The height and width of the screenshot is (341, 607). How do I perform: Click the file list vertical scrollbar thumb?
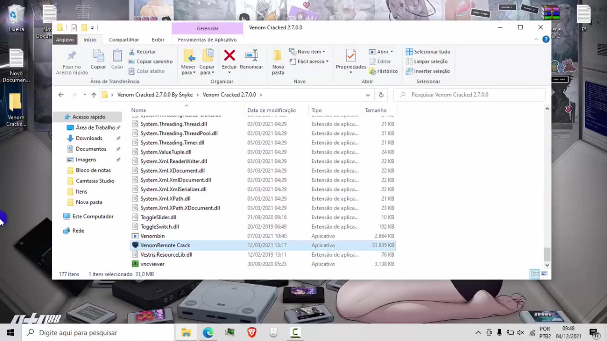[547, 254]
